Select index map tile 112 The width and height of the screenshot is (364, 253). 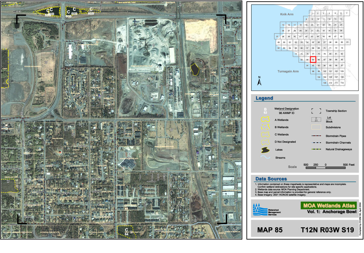[342, 83]
